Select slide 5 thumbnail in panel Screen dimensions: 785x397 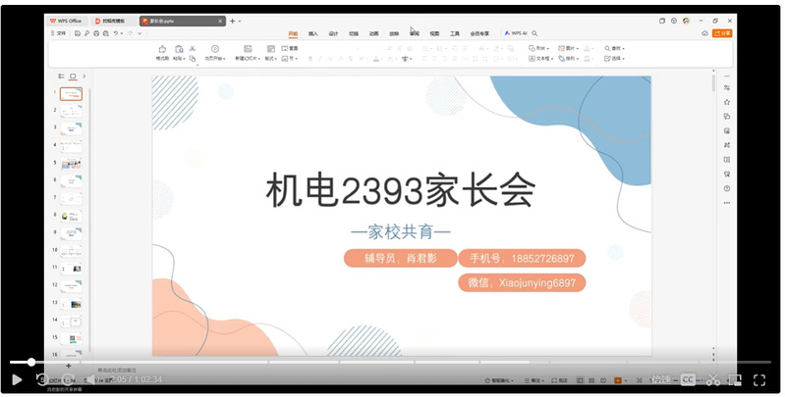[72, 164]
